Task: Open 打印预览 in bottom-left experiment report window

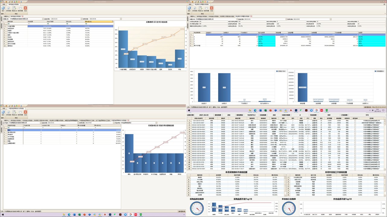Action: (x=8, y=113)
